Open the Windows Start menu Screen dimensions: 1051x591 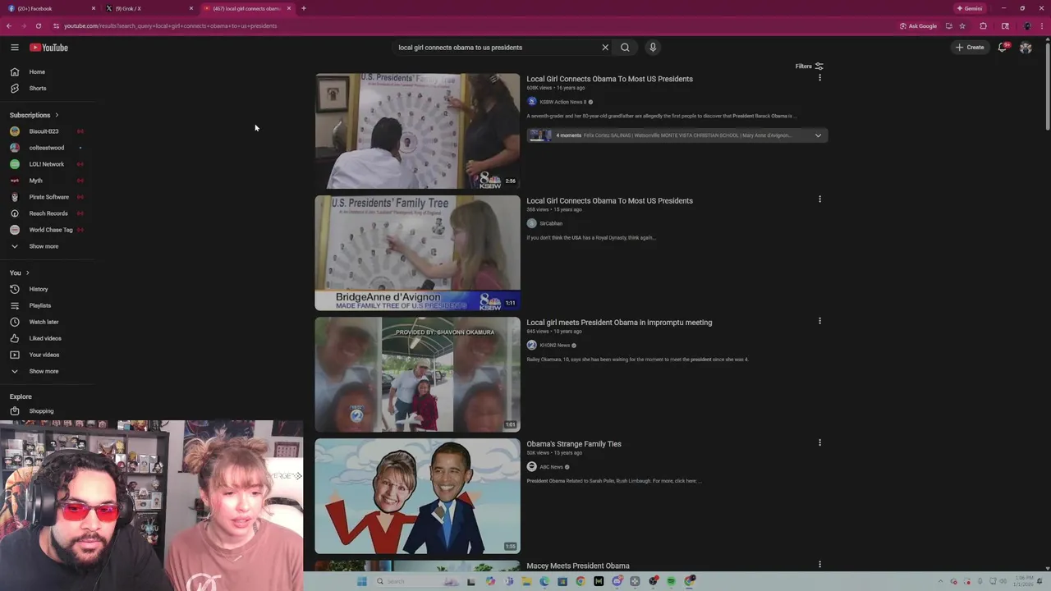point(361,581)
